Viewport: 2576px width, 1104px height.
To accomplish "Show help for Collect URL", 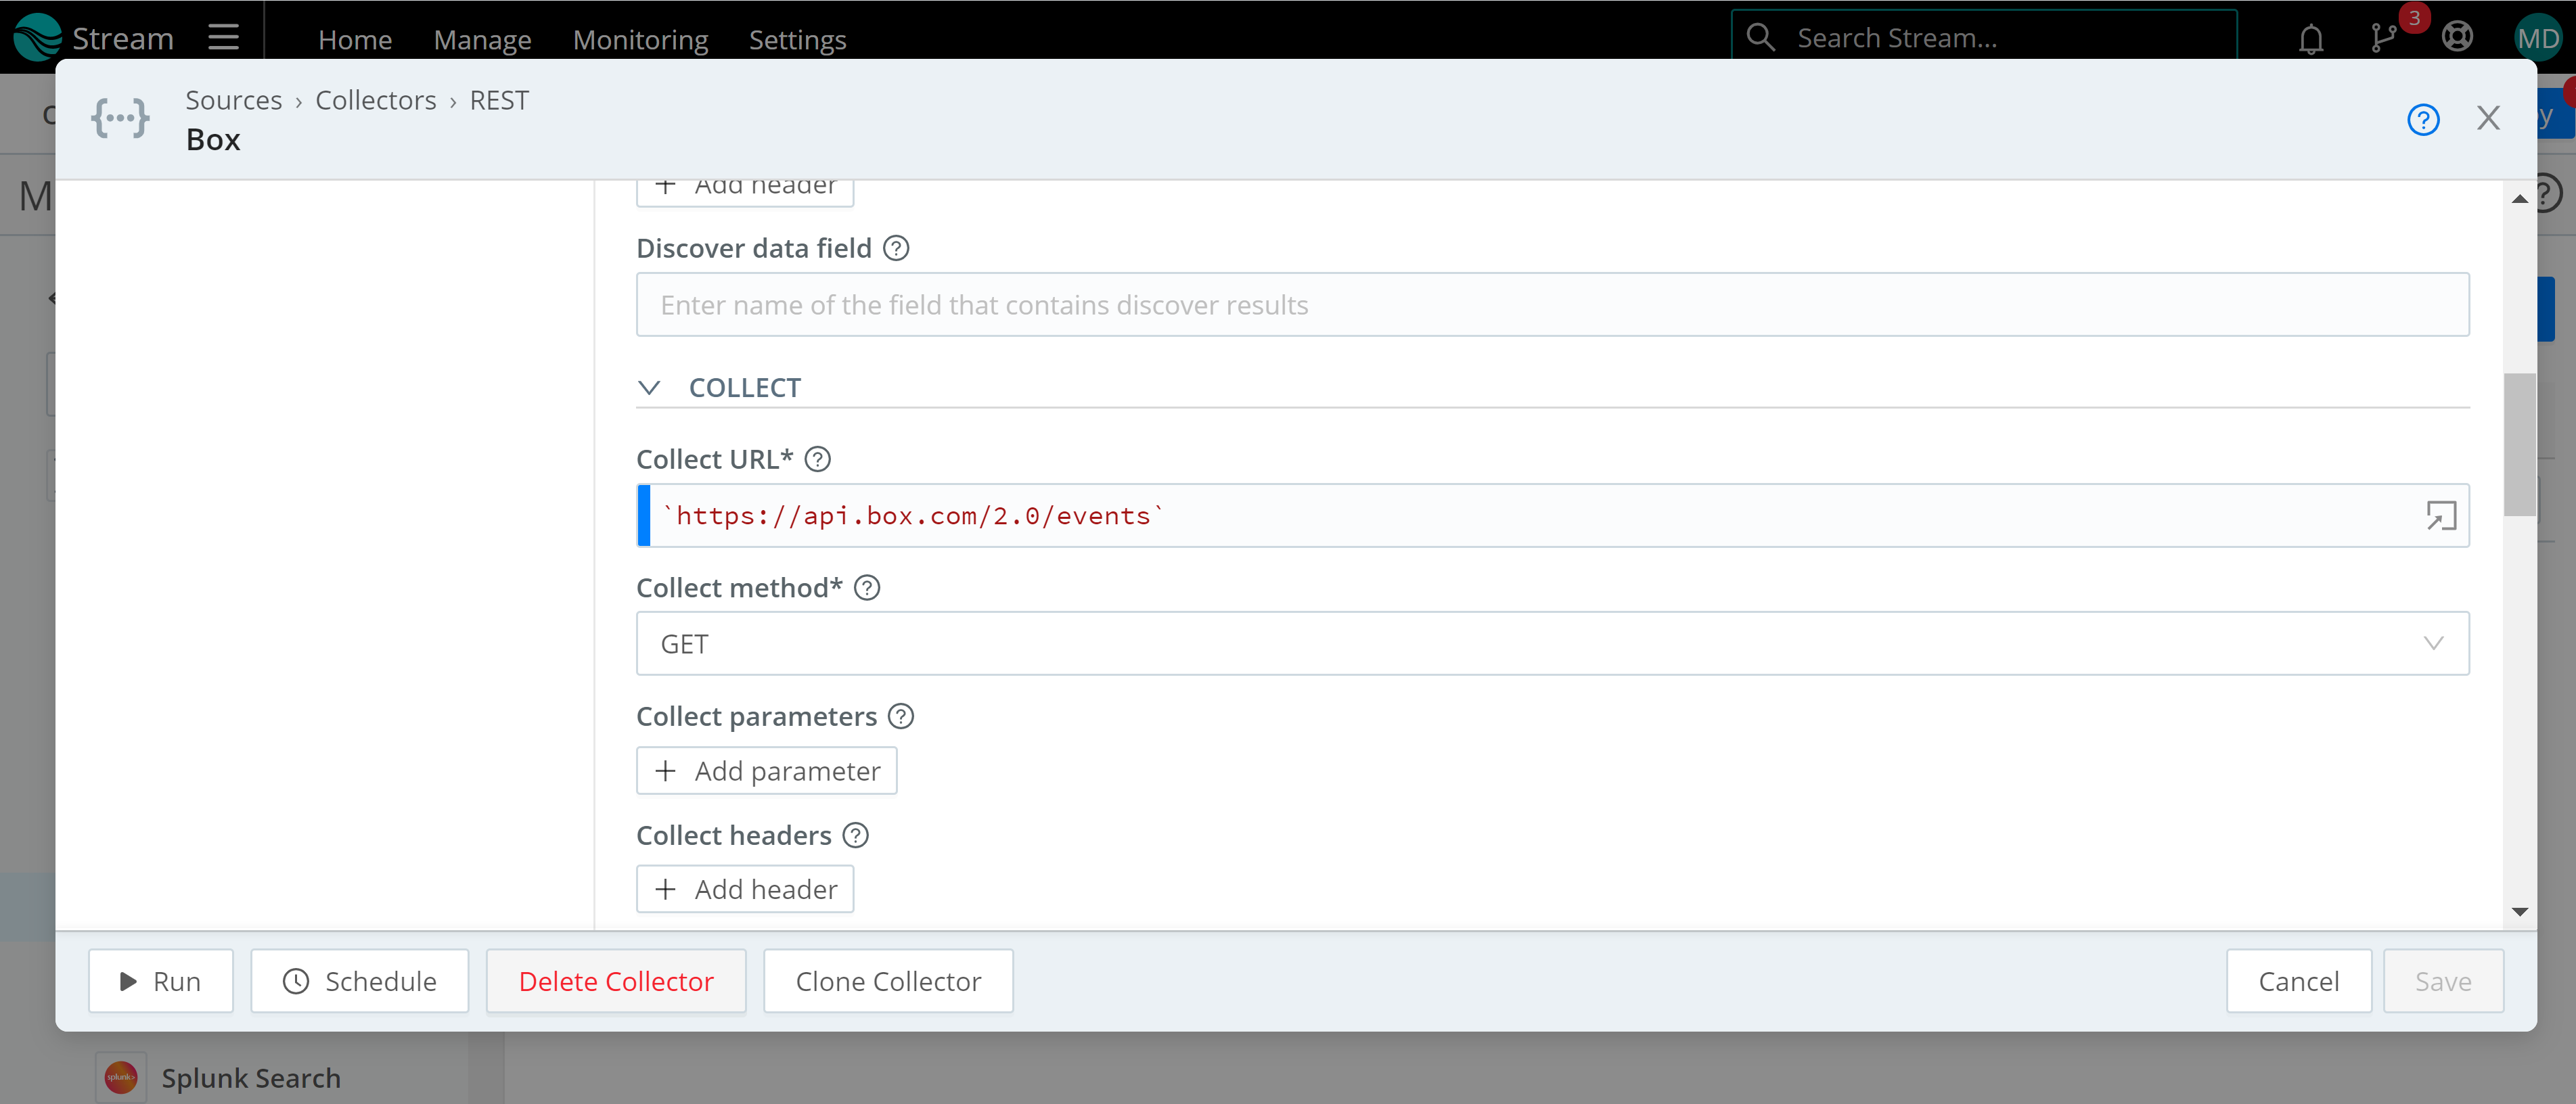I will [x=817, y=459].
